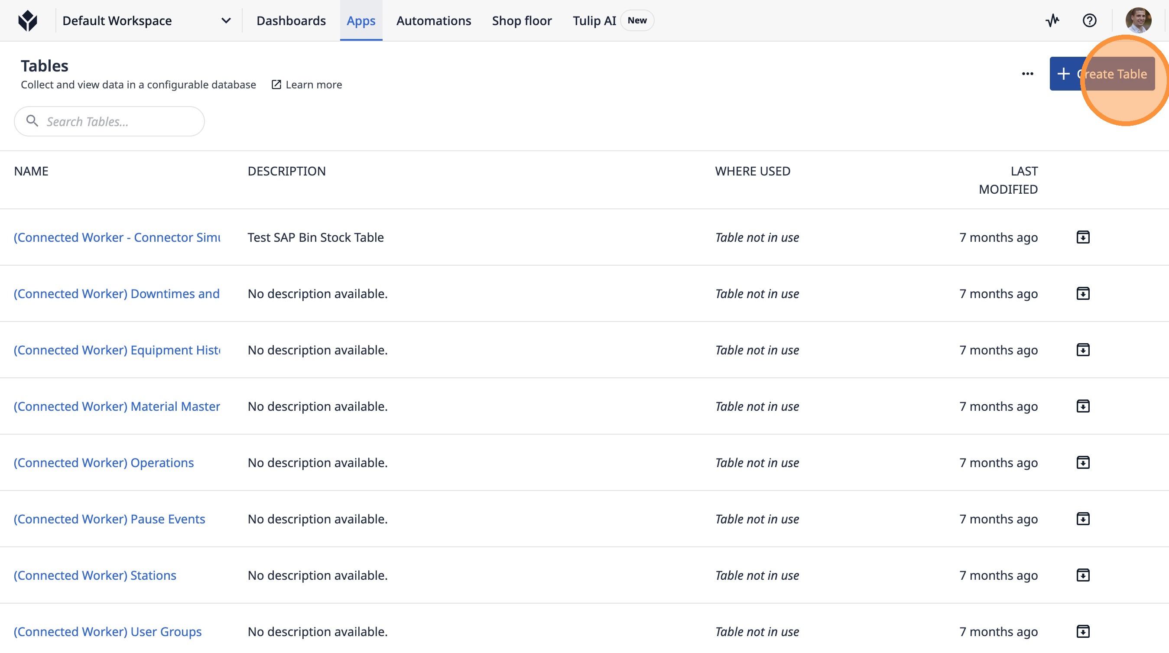Archive the Operations table
The width and height of the screenshot is (1169, 653).
(1083, 462)
